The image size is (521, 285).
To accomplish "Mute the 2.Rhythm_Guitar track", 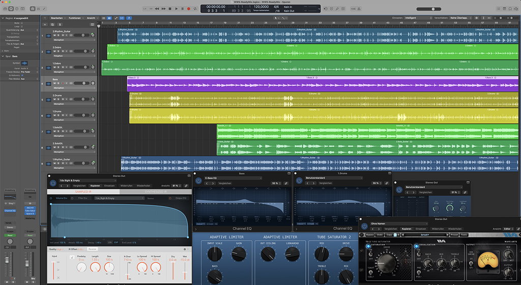I will (54, 36).
